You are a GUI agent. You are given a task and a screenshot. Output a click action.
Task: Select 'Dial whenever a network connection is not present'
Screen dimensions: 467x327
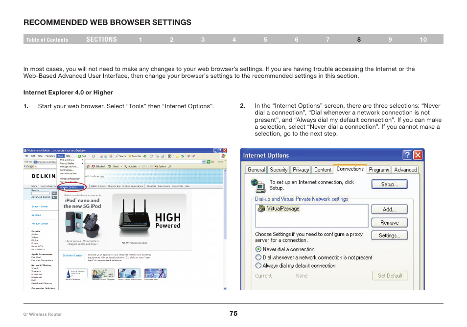click(x=258, y=257)
